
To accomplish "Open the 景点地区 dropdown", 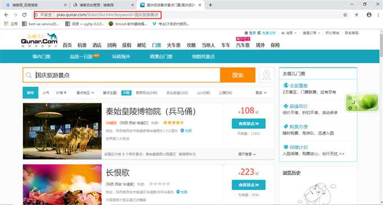I will (85, 93).
